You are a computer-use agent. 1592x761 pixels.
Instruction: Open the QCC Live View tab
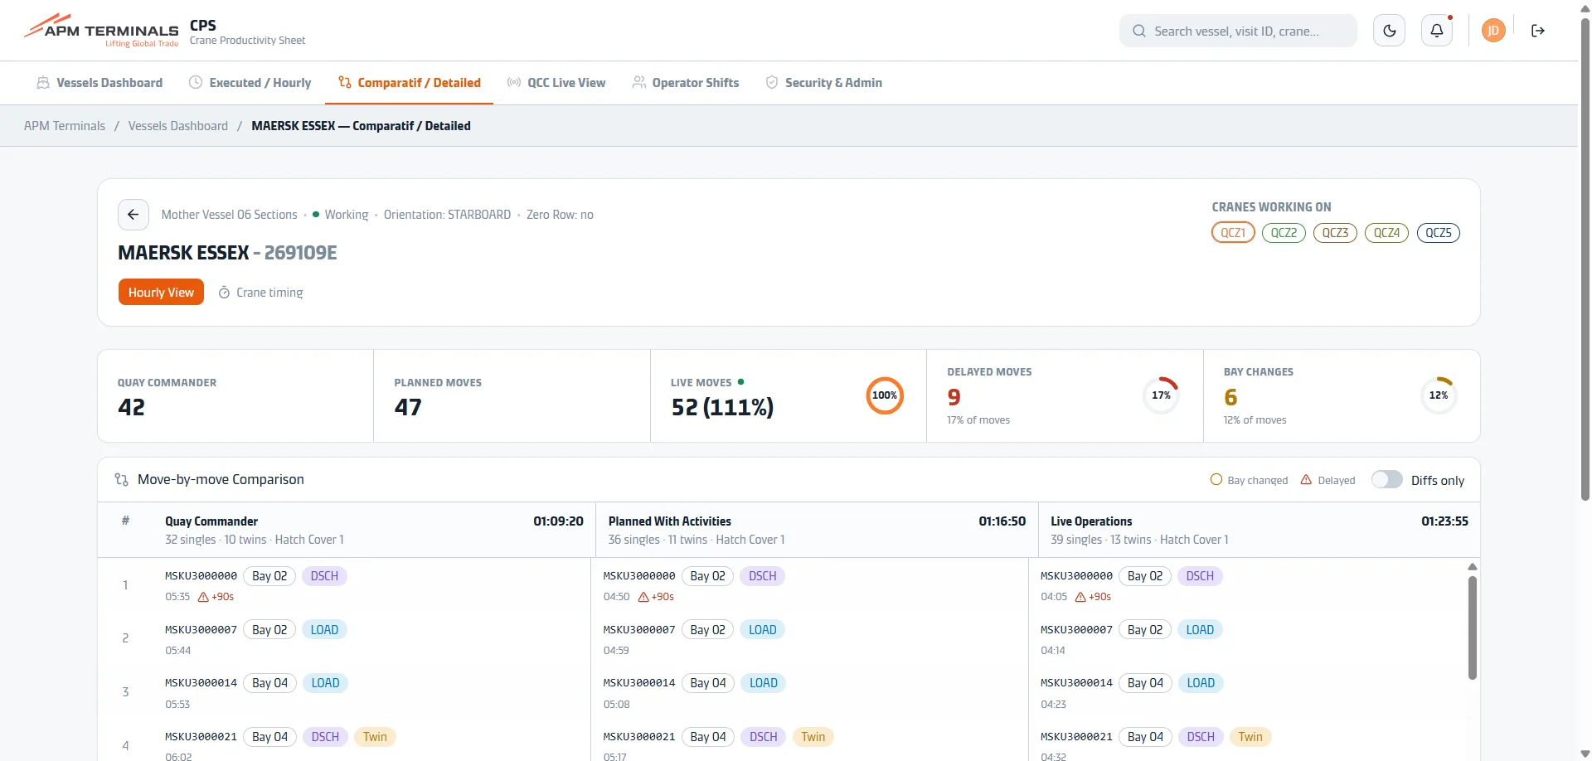click(556, 83)
